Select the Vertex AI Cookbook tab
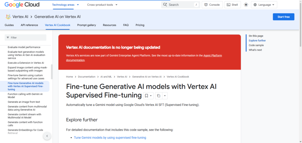This screenshot has width=302, height=143. 58,25
